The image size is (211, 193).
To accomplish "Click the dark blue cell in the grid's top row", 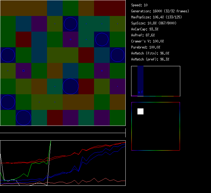I will (55, 8).
